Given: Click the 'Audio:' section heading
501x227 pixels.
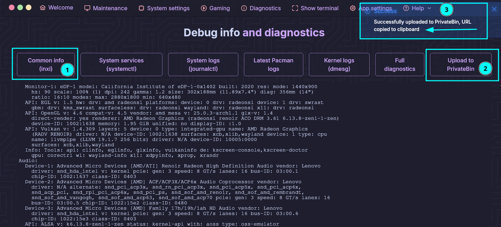Looking at the screenshot, I should tap(28, 161).
